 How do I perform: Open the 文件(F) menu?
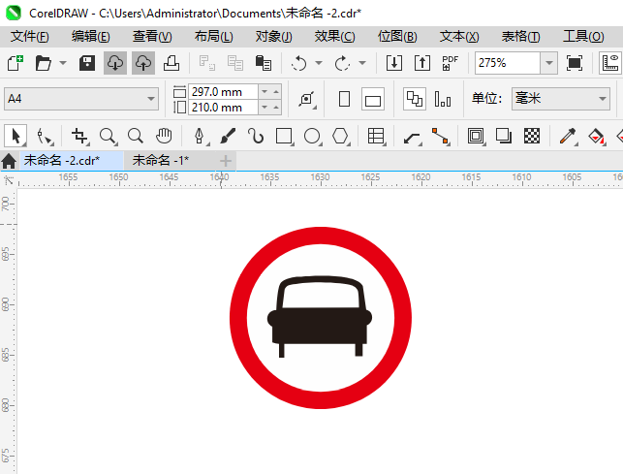[30, 37]
